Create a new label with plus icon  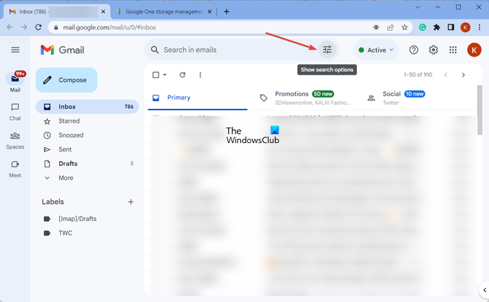click(131, 202)
